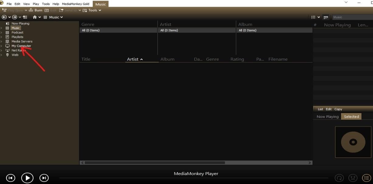373x184 pixels.
Task: Go back with the left arrow icon
Action: pyautogui.click(x=4, y=17)
